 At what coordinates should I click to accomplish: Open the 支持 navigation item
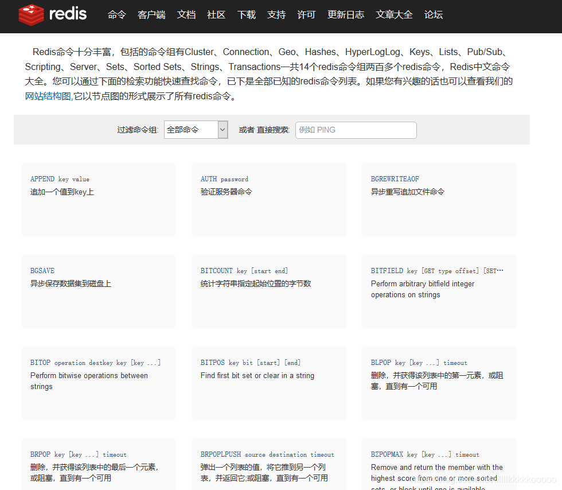(x=276, y=15)
